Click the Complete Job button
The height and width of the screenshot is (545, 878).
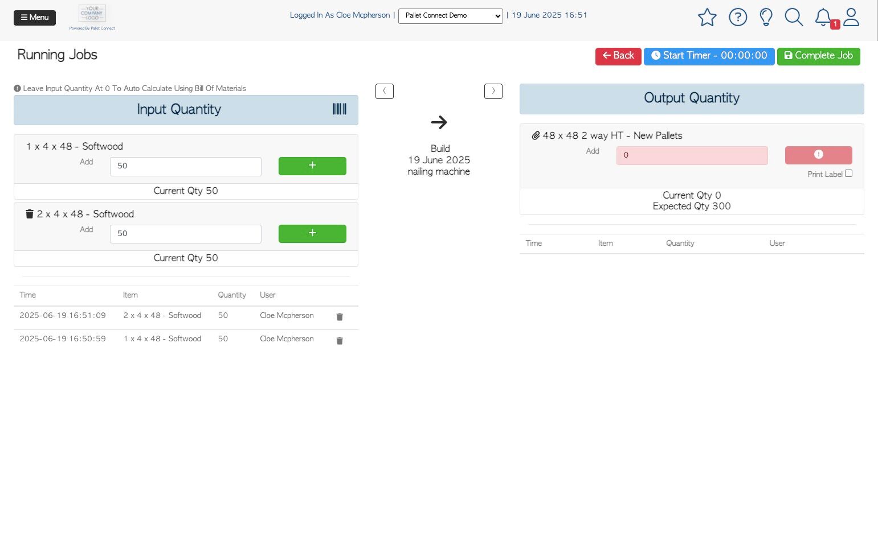[x=819, y=56]
